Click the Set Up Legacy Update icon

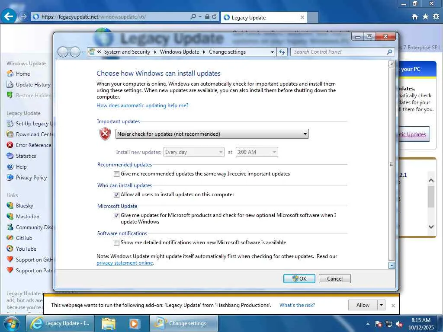pos(10,123)
